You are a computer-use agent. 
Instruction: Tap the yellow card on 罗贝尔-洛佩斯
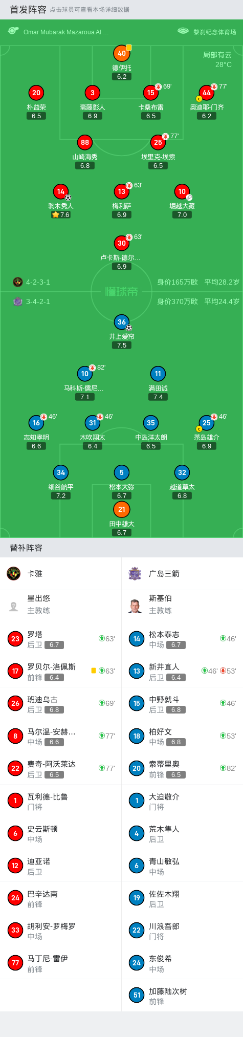94,671
